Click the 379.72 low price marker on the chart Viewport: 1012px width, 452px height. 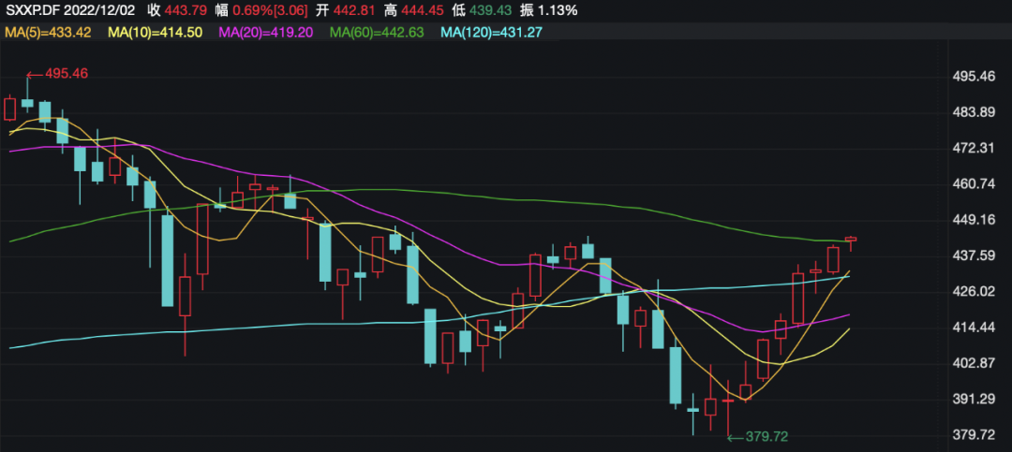(x=758, y=436)
